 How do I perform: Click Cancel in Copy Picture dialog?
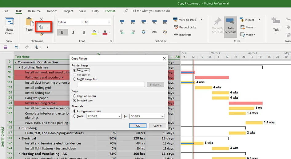157,126
